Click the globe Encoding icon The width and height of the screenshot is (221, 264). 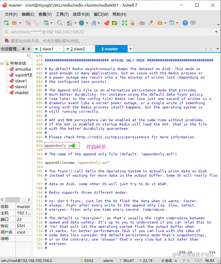[82, 23]
